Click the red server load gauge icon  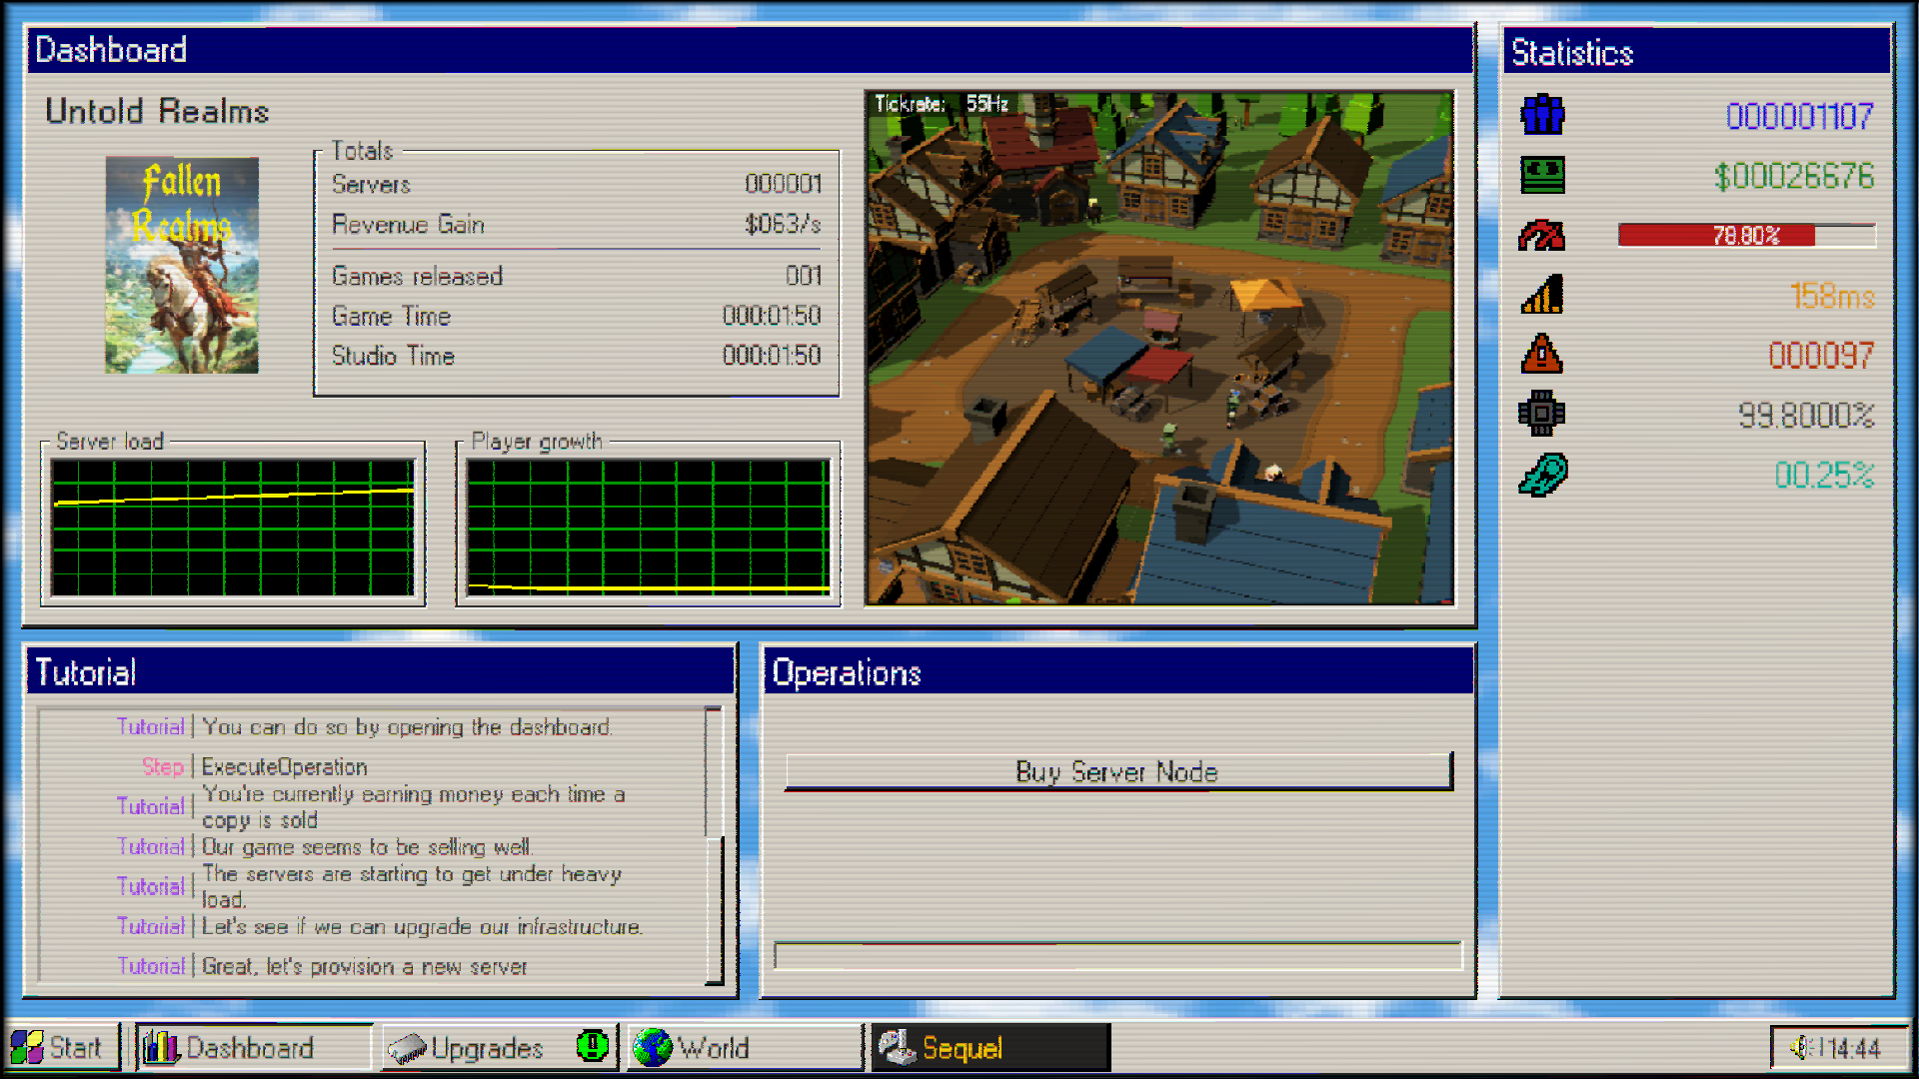pyautogui.click(x=1542, y=236)
